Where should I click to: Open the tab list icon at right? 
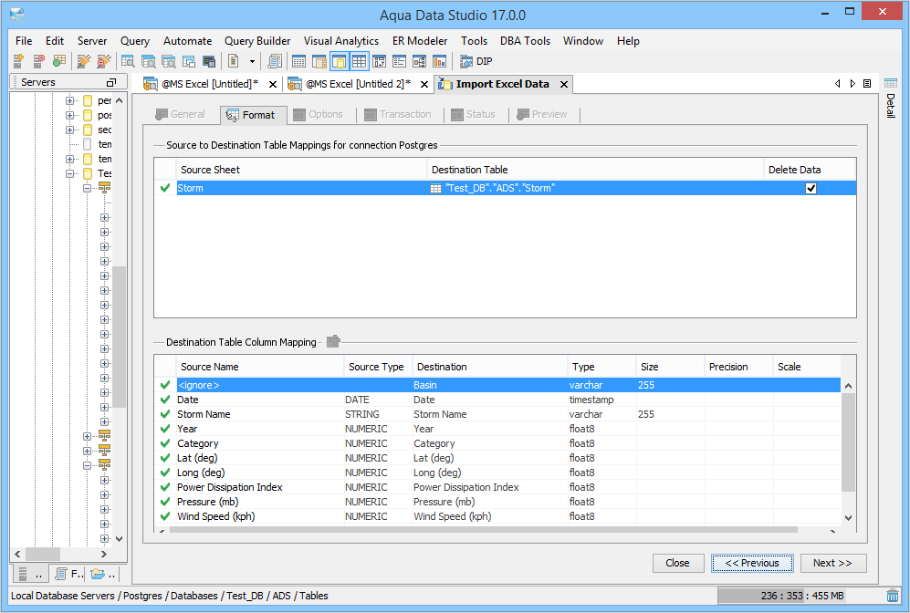coord(867,84)
